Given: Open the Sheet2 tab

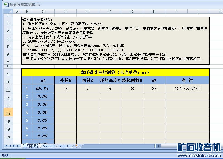Looking at the screenshot, I should 49,146.
